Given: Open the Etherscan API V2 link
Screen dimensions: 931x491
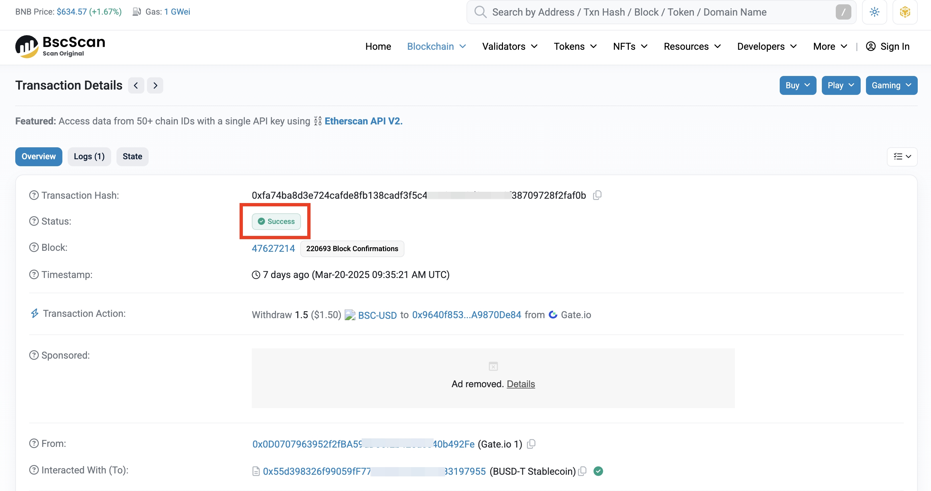Looking at the screenshot, I should 363,121.
